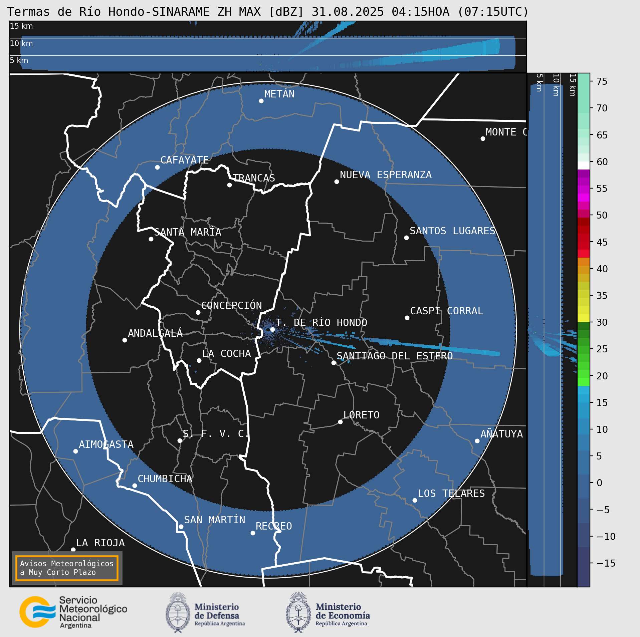Click the Añatuya city marker dot
640x637 pixels.
tap(477, 441)
